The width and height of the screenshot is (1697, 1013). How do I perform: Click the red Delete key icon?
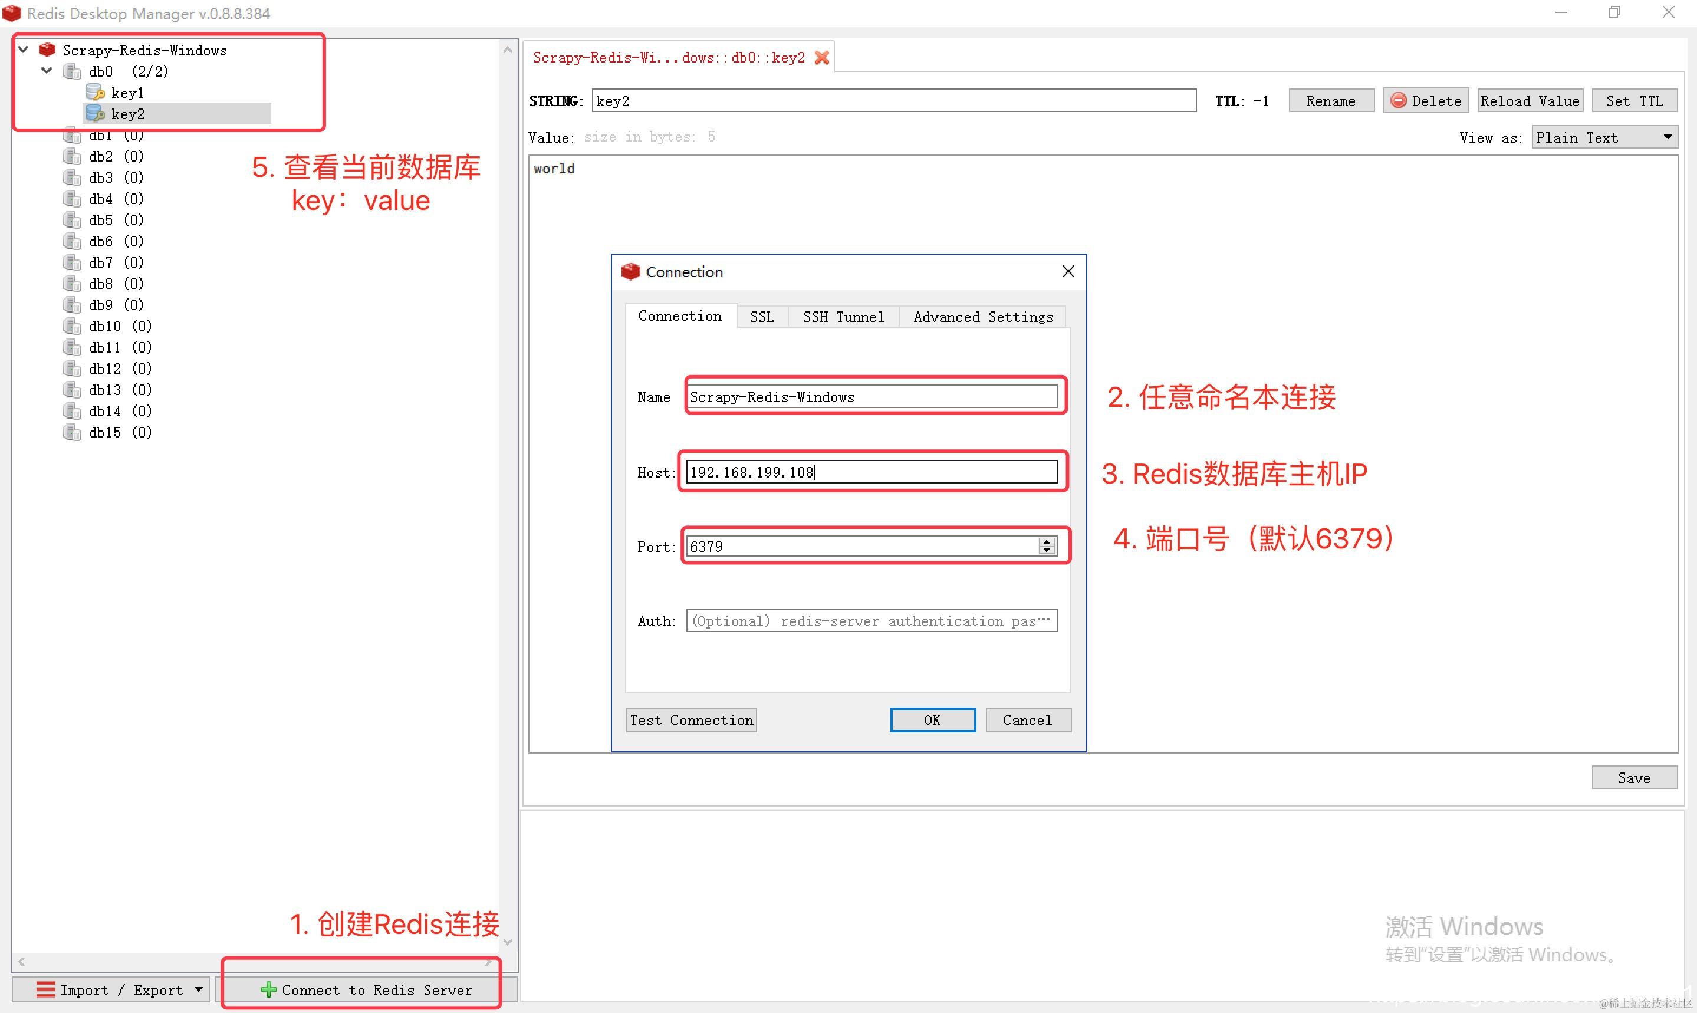click(1398, 100)
